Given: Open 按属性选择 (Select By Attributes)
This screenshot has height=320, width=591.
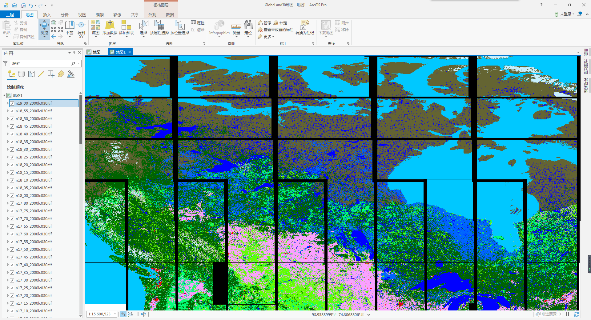Looking at the screenshot, I should [x=159, y=28].
